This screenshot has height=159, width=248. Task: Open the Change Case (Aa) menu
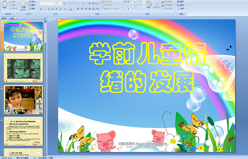click(66, 9)
